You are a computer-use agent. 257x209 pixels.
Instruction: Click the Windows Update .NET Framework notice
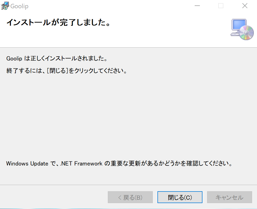click(x=119, y=163)
